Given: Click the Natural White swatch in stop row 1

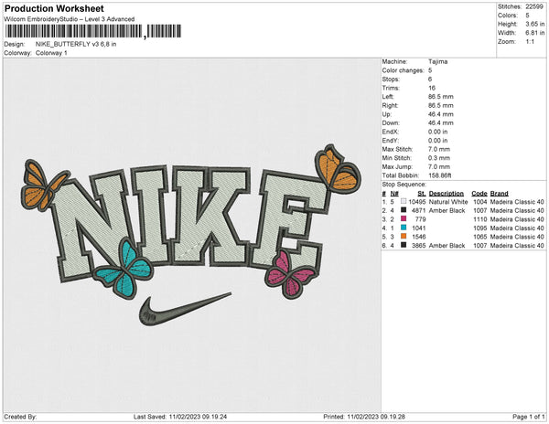Looking at the screenshot, I should click(x=404, y=202).
